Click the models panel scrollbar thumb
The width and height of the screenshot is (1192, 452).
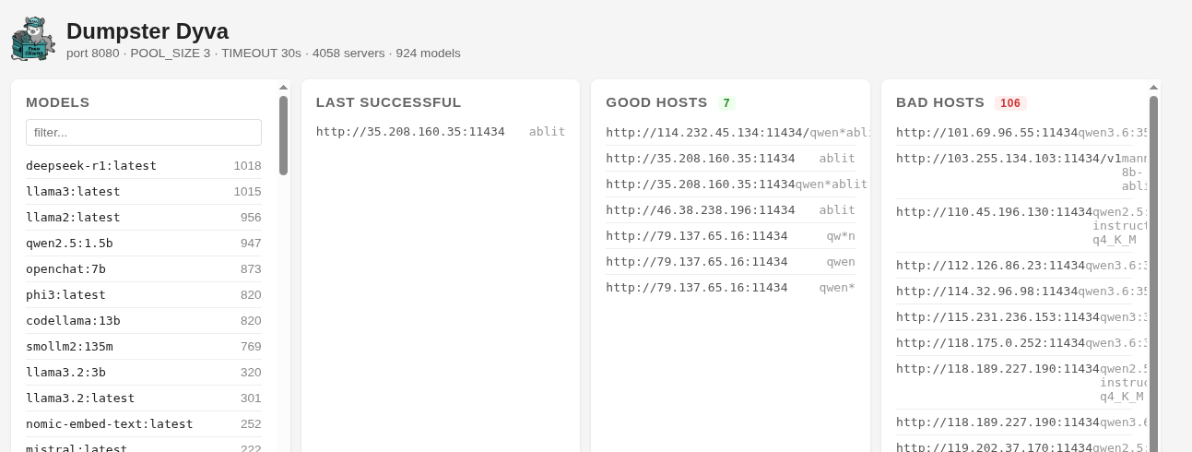[283, 135]
